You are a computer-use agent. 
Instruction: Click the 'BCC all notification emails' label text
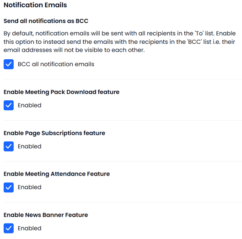56,64
